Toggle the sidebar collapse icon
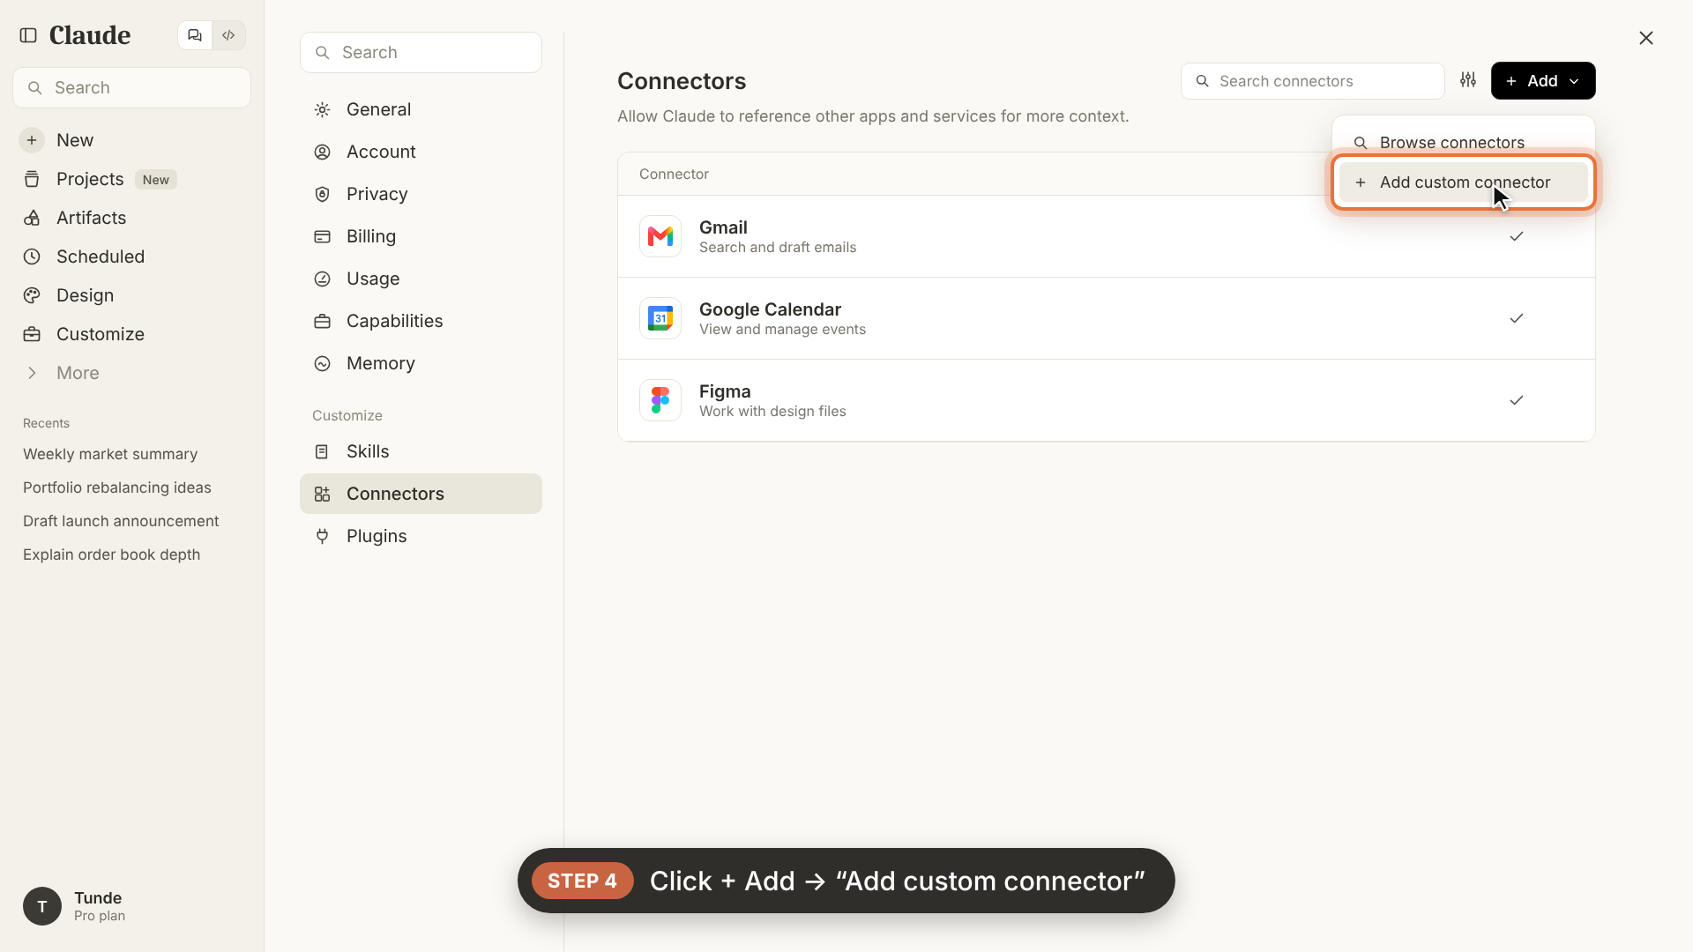This screenshot has height=952, width=1693. tap(28, 35)
